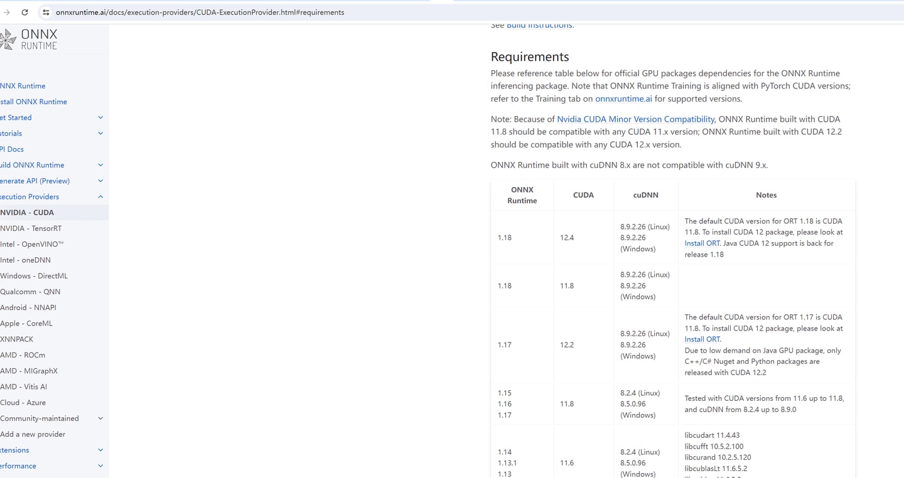The image size is (904, 478).
Task: Click the ONNX Runtime logo
Action: point(29,39)
